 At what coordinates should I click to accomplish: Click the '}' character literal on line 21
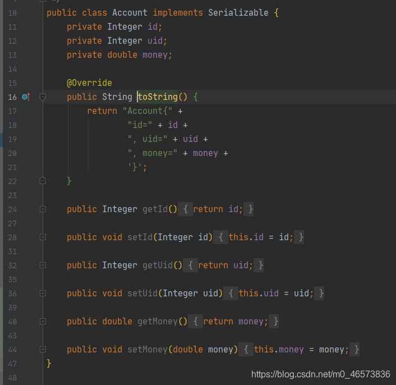tap(135, 167)
